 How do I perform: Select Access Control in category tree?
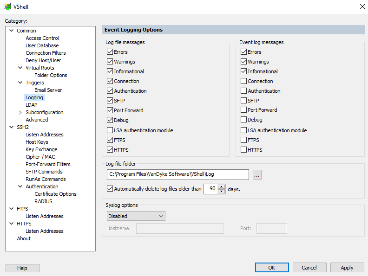[42, 38]
